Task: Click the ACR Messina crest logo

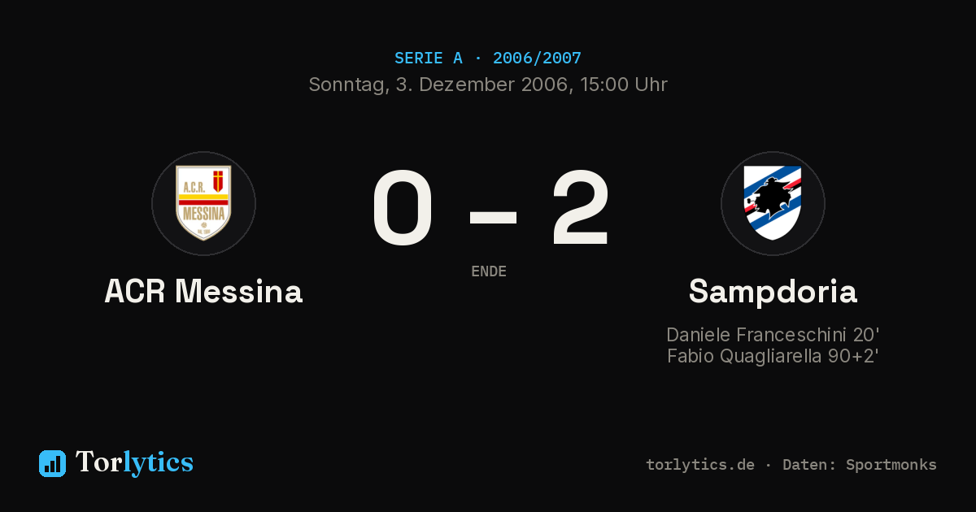Action: tap(203, 203)
